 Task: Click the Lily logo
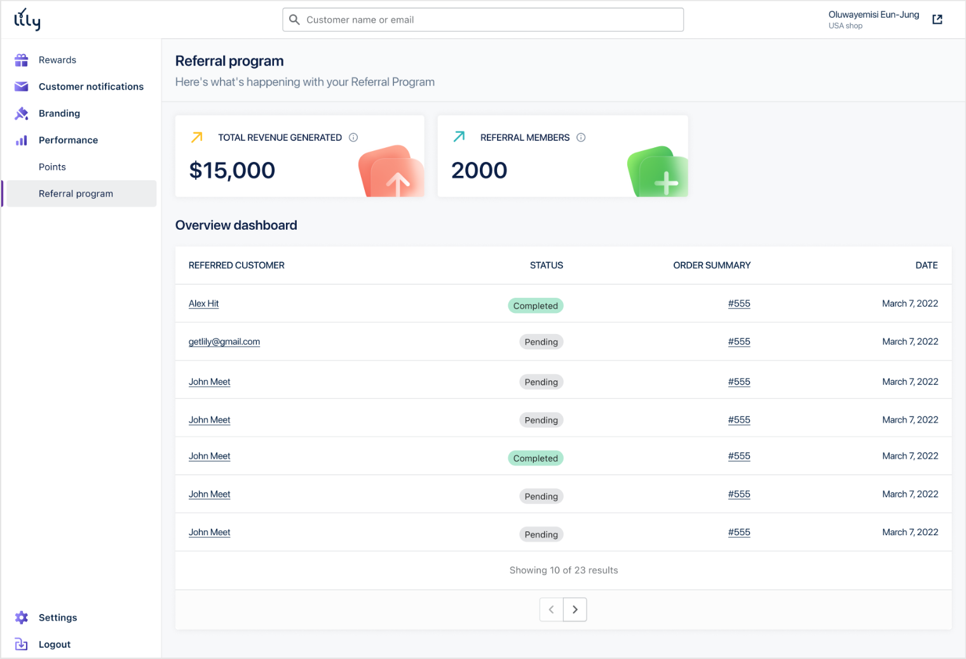pos(27,19)
